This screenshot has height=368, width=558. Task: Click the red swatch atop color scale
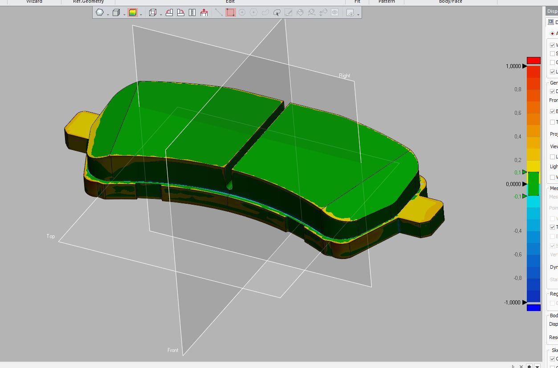534,60
